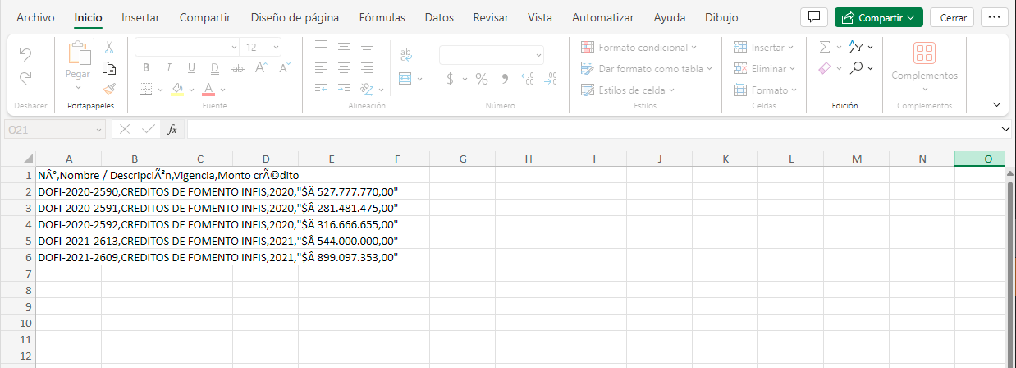Click the clear eraser icon

(825, 69)
